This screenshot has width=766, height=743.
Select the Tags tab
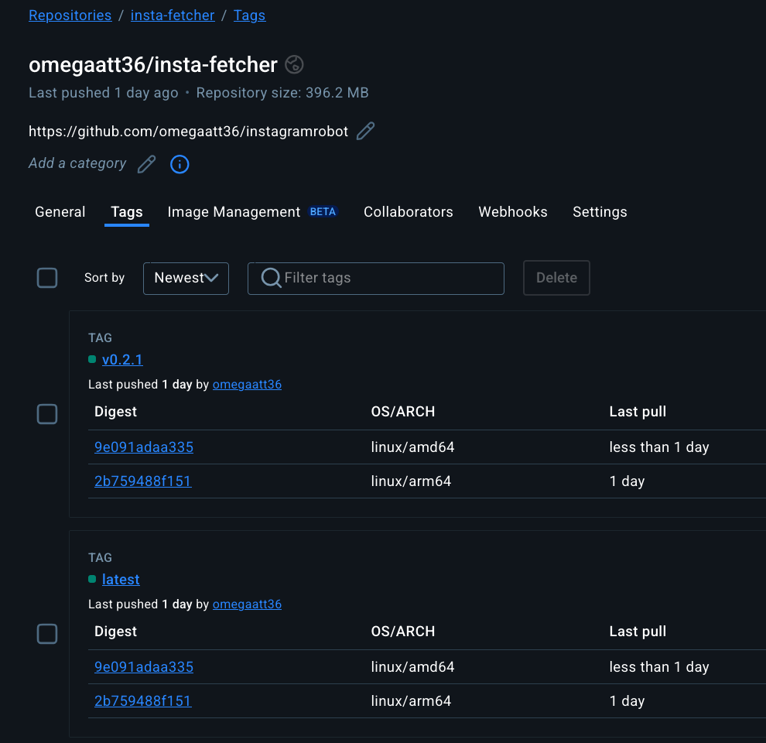[127, 211]
